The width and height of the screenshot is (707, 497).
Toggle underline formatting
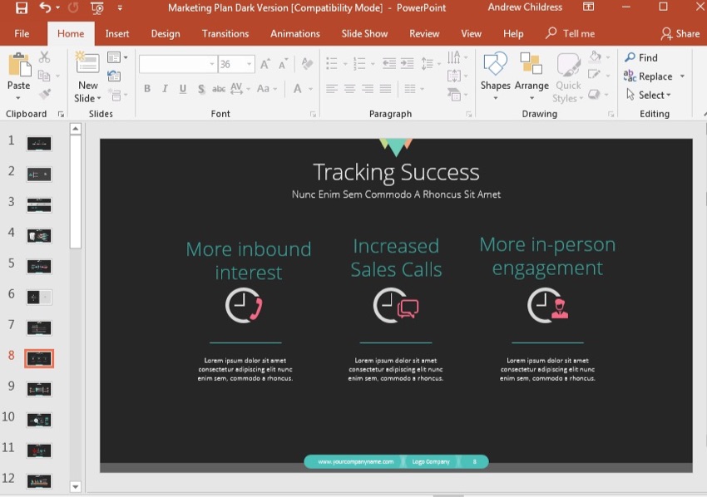(x=182, y=88)
